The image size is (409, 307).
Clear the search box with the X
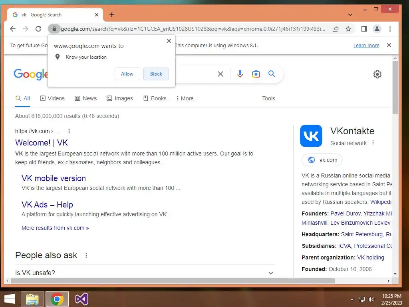click(220, 74)
